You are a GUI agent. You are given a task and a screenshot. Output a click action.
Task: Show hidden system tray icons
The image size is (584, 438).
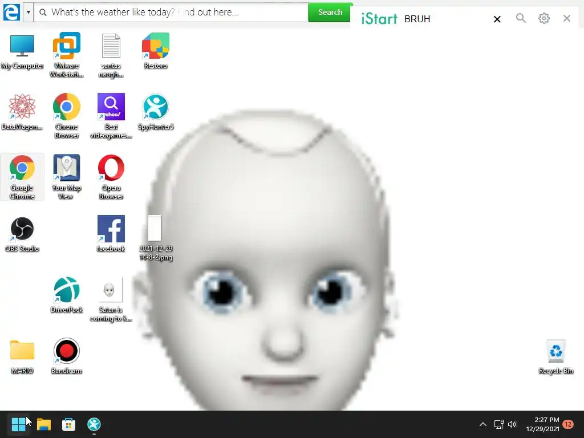(482, 424)
